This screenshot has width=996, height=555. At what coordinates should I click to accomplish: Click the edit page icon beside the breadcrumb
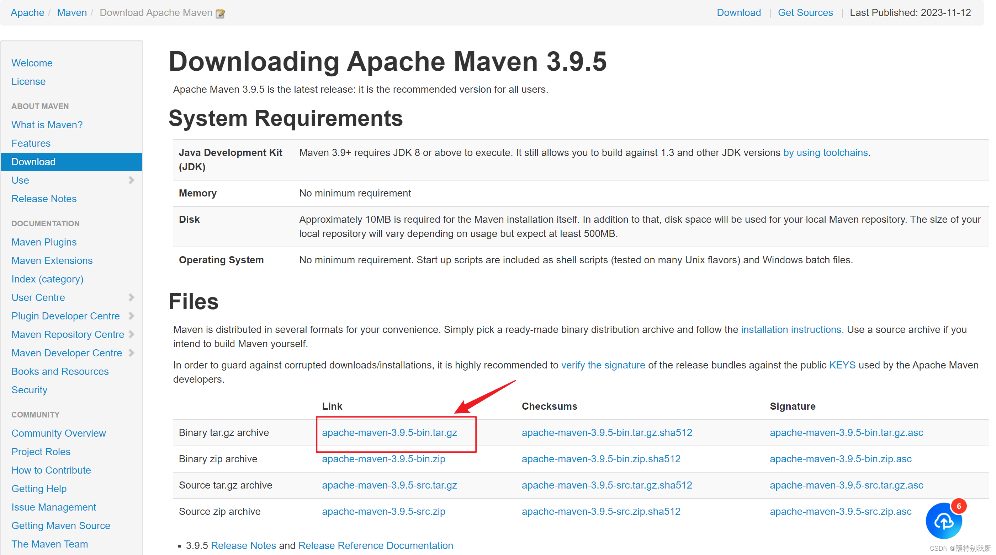tap(221, 13)
